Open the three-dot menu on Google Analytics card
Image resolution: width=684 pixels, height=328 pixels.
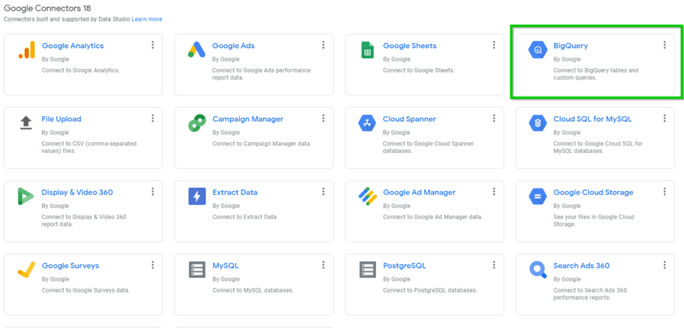152,45
